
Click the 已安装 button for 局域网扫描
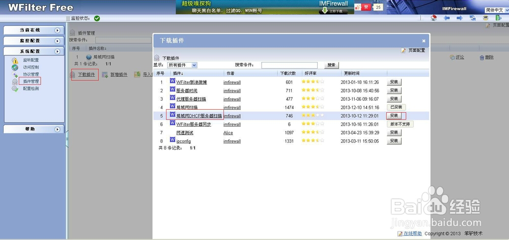coord(396,107)
